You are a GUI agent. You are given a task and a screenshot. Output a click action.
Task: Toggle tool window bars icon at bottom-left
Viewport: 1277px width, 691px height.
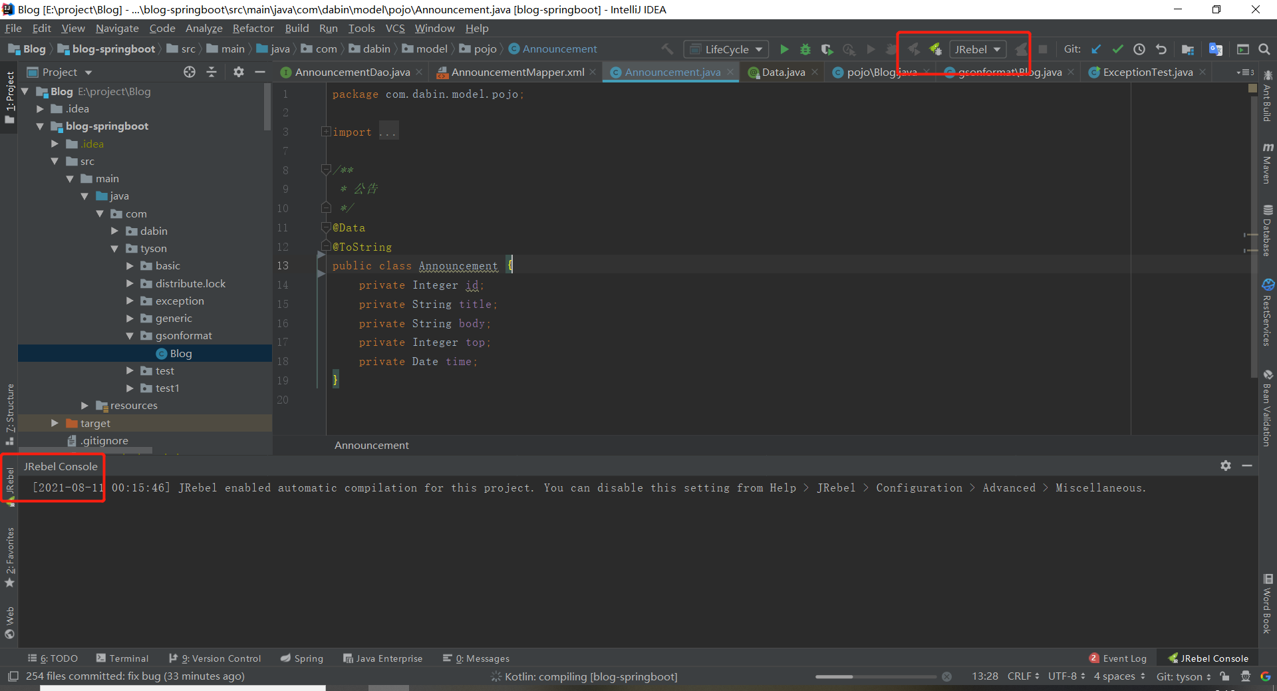13,676
